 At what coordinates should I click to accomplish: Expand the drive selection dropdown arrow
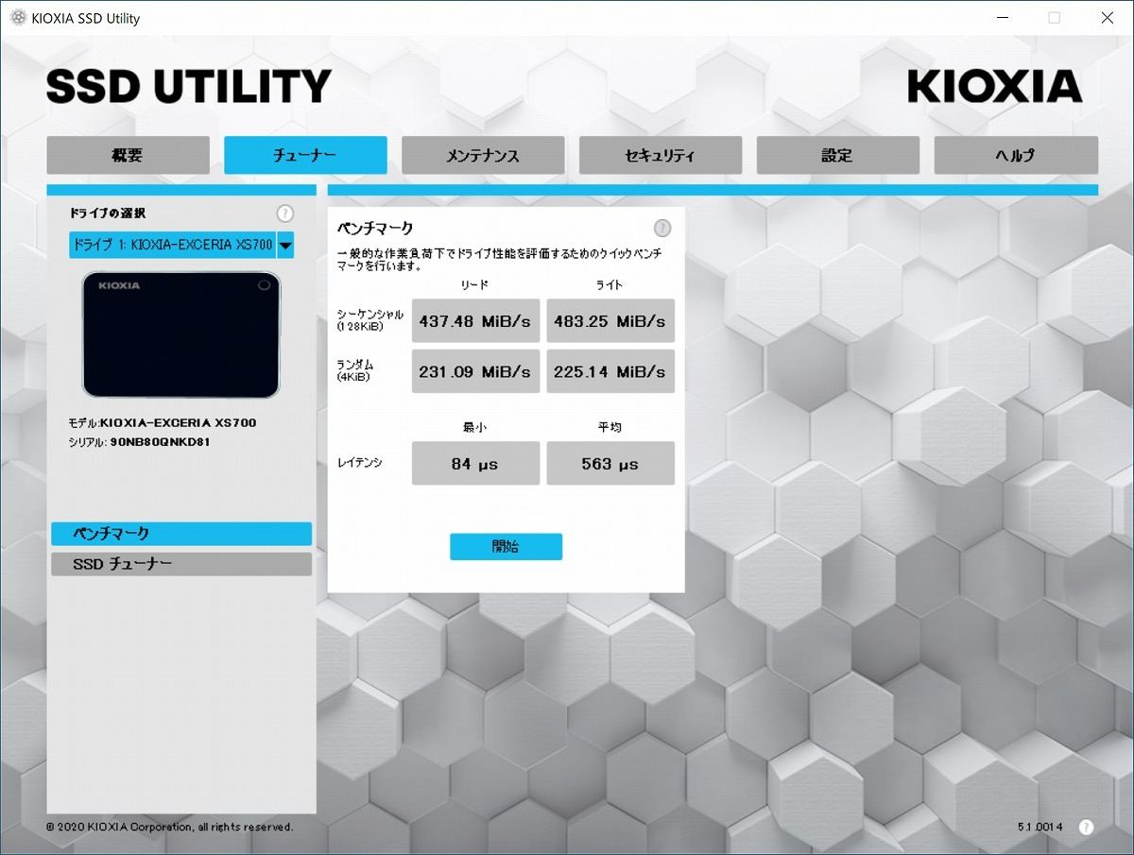point(285,245)
